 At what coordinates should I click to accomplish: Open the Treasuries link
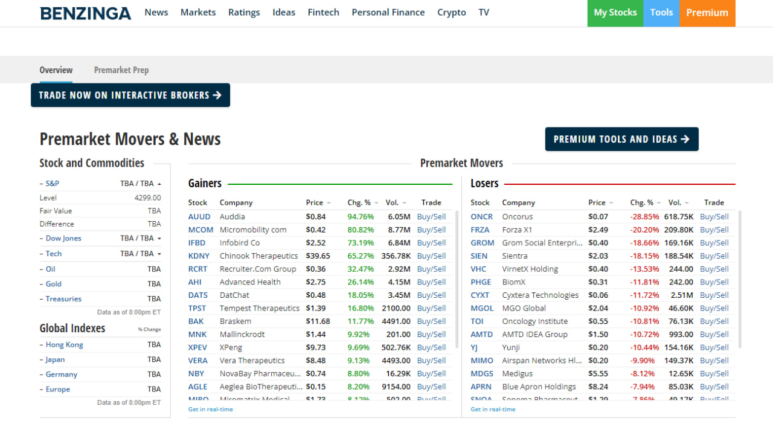(63, 299)
